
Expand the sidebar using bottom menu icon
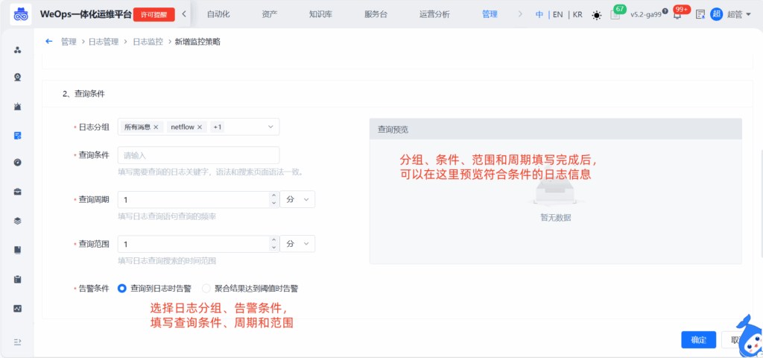tap(17, 342)
